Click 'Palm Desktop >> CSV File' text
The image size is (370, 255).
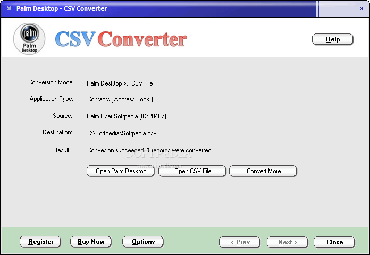120,83
